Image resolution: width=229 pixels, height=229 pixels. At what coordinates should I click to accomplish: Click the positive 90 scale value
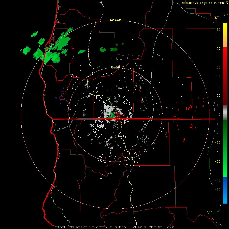pyautogui.click(x=219, y=30)
